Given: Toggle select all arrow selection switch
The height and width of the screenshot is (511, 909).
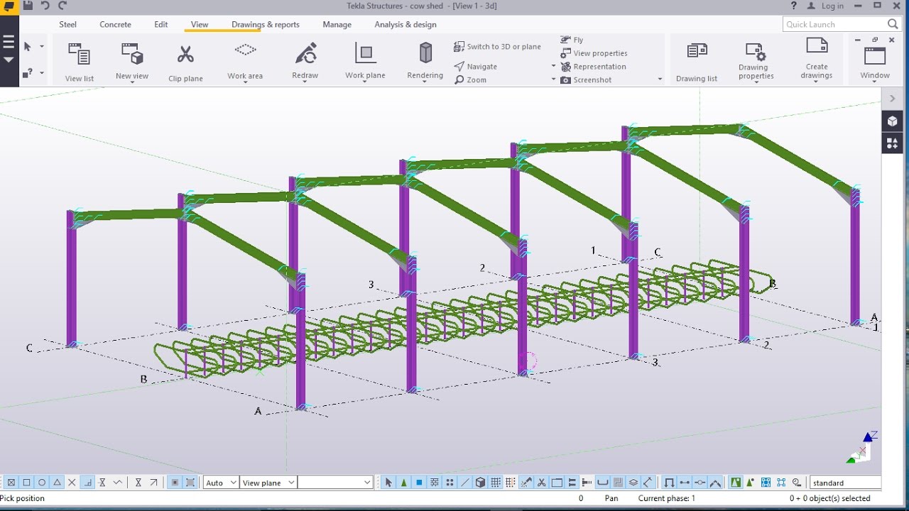Looking at the screenshot, I should [x=388, y=483].
